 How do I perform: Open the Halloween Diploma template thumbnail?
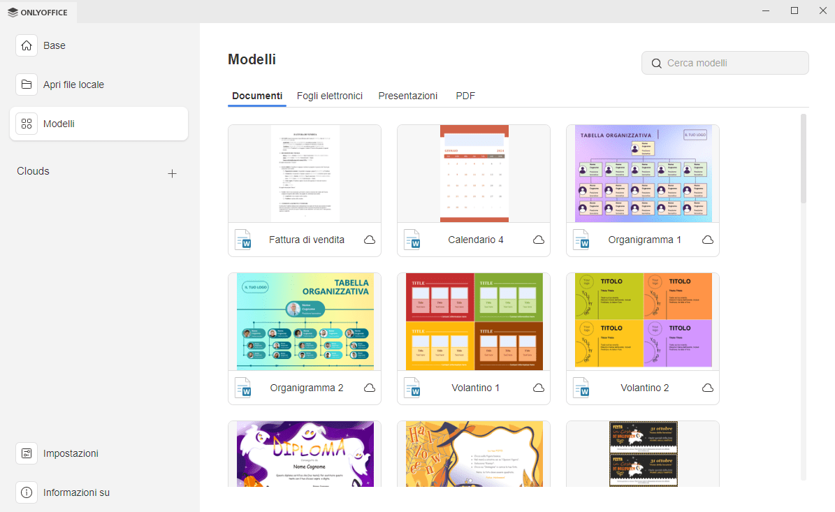coord(305,454)
